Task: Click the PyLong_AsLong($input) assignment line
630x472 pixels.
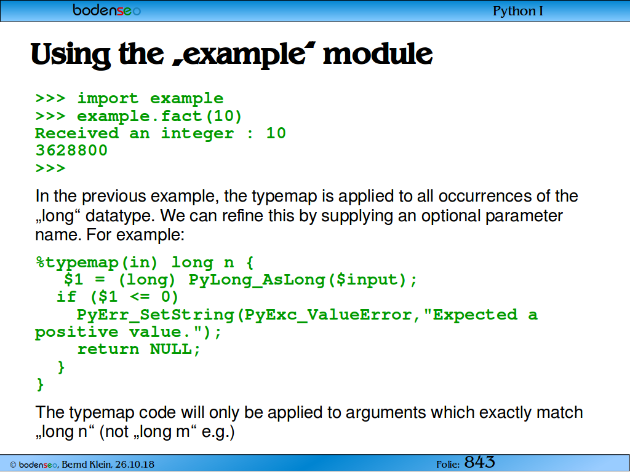Action: click(x=241, y=280)
